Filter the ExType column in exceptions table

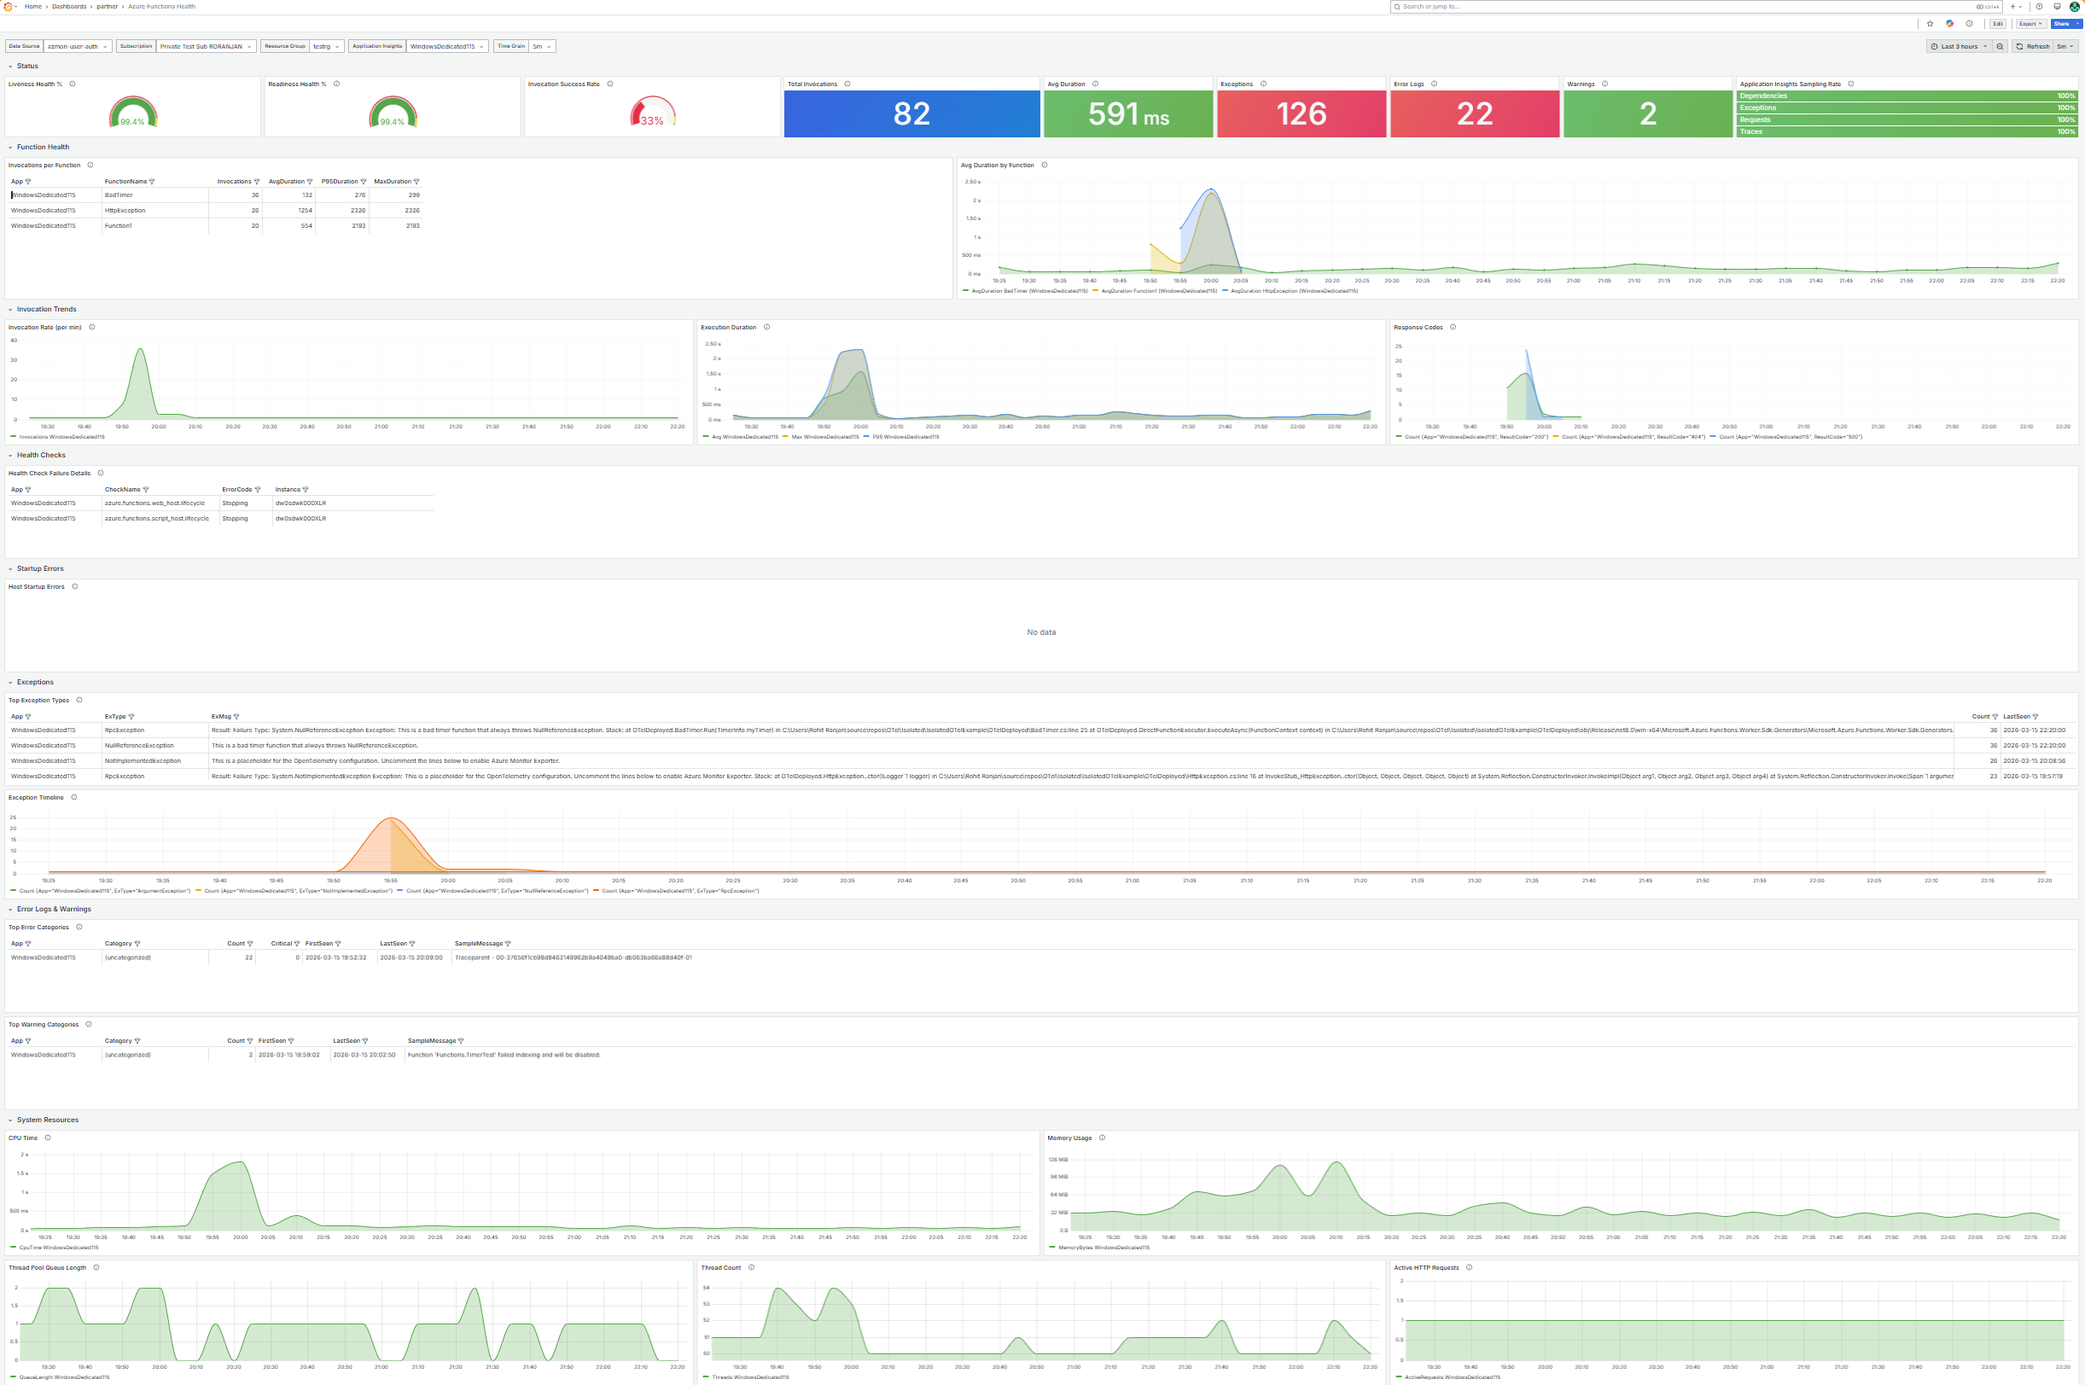(131, 716)
